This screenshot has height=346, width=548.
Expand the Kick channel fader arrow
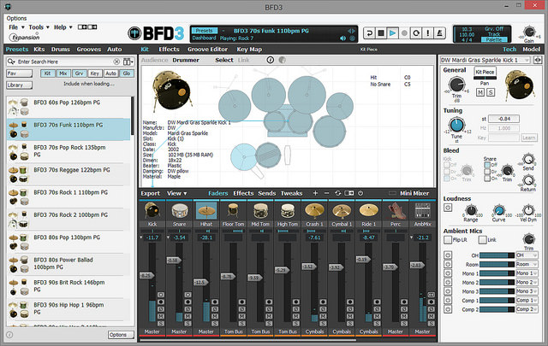141,238
